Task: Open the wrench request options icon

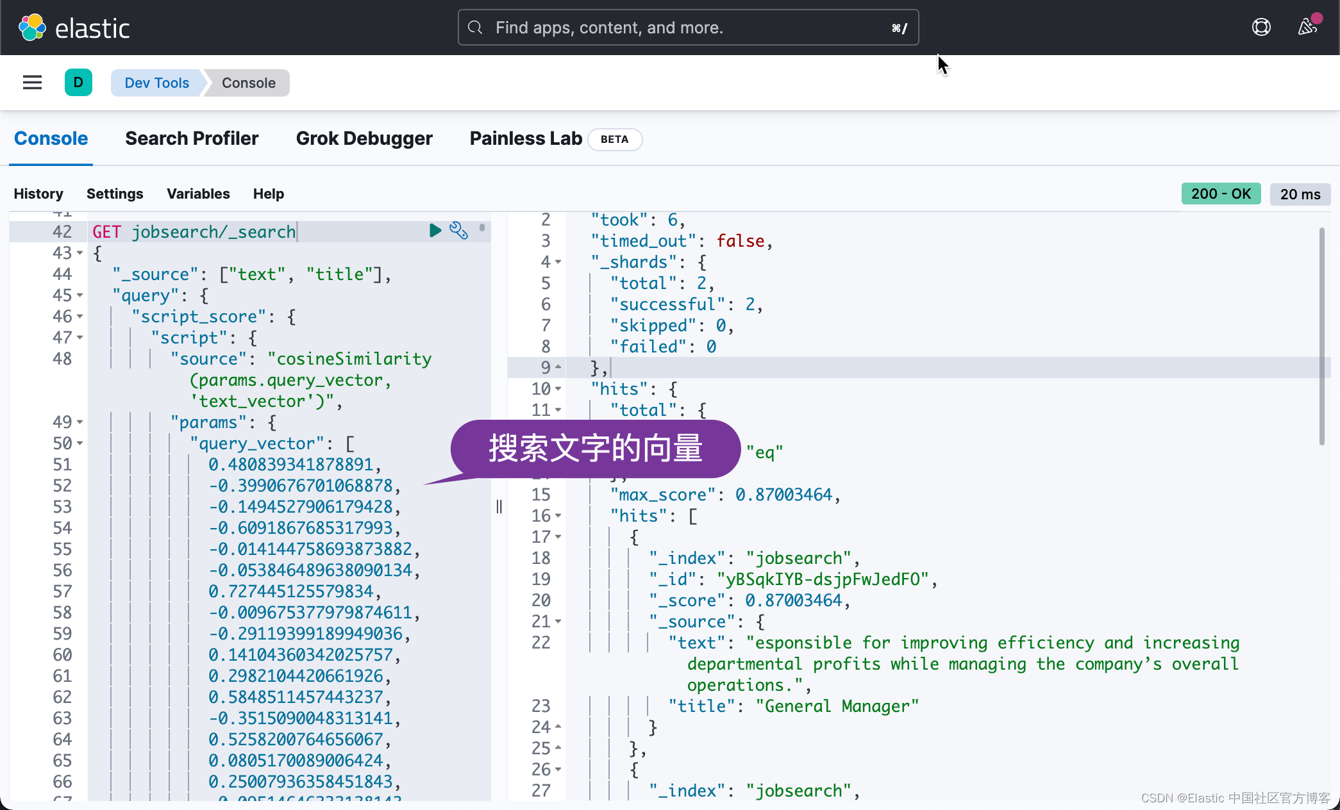Action: 458,231
